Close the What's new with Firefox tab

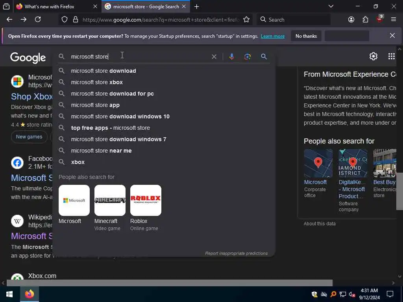tap(95, 6)
